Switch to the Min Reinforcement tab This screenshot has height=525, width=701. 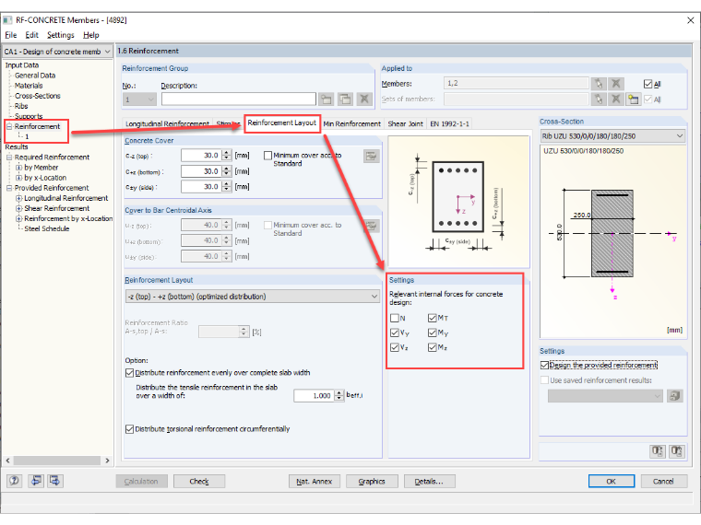(351, 123)
